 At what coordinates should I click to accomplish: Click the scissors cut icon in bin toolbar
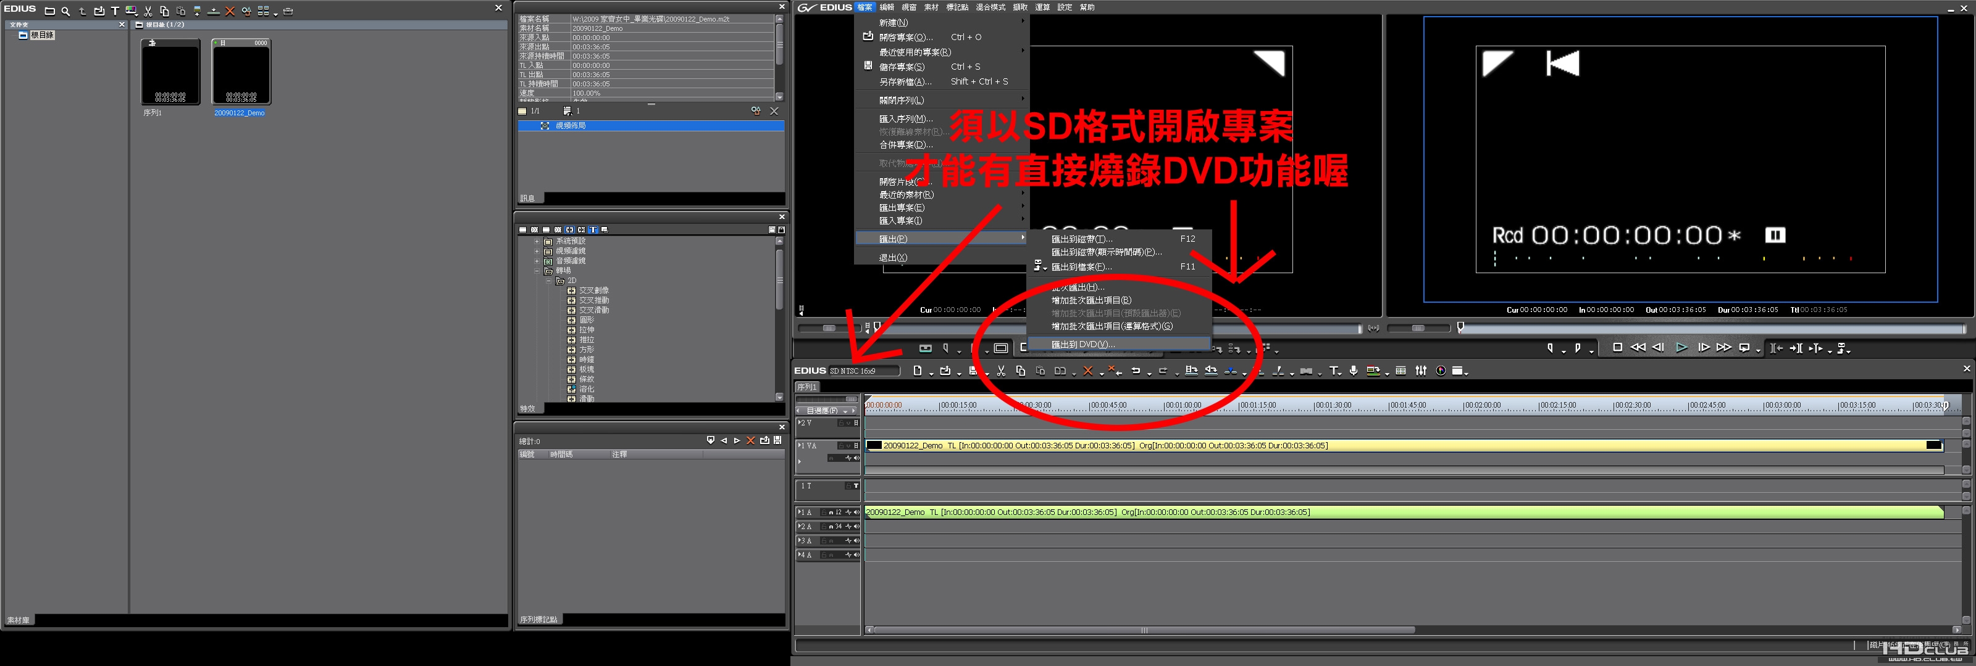click(x=148, y=10)
